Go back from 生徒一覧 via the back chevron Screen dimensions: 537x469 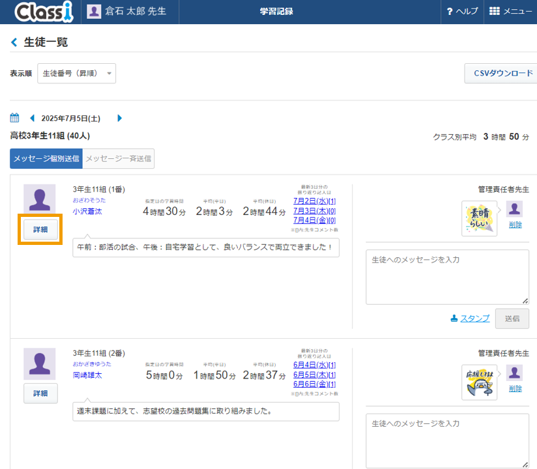pos(14,42)
